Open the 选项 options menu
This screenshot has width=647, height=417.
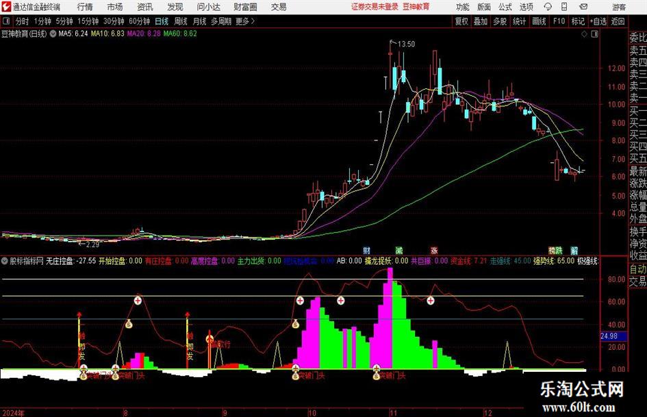(x=526, y=7)
